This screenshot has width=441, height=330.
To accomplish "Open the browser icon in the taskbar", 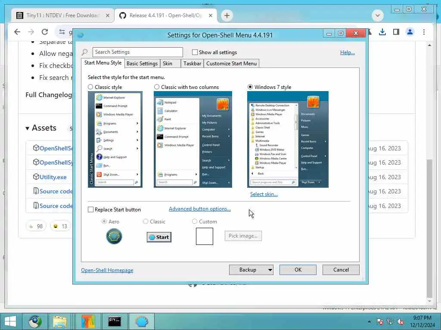I will (35, 321).
